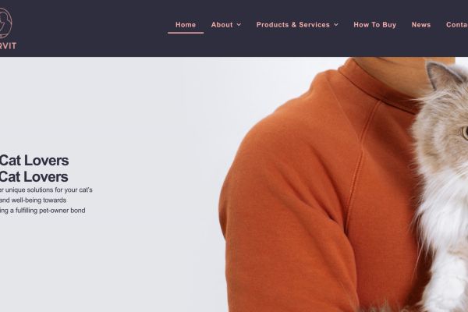This screenshot has height=312, width=468.
Task: Click the cat's ear in the hero photo
Action: 440,75
